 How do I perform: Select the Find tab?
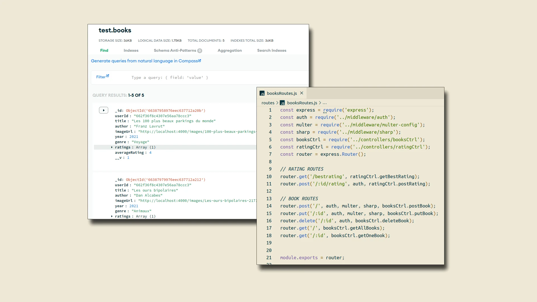[104, 50]
